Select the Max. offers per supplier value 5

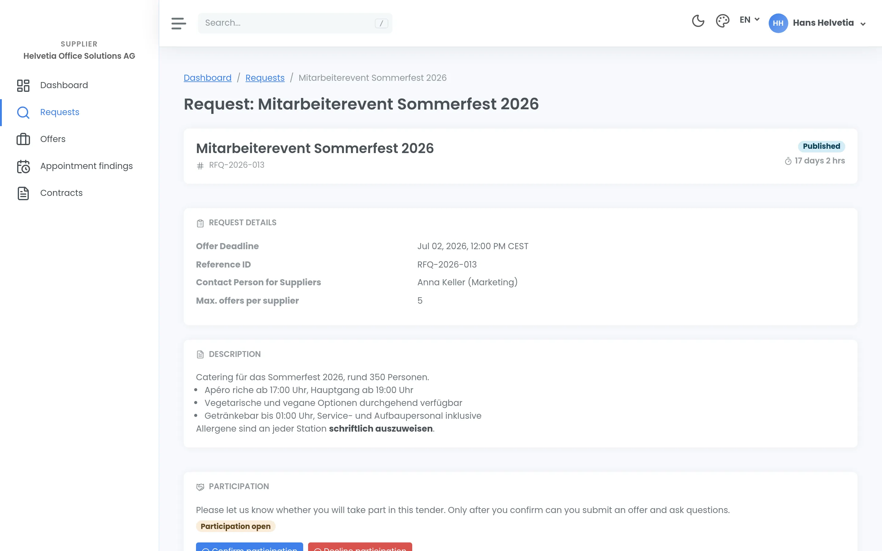click(420, 301)
